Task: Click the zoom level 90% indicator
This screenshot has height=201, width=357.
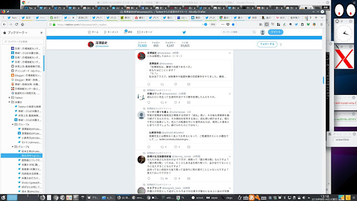Action: (x=213, y=25)
